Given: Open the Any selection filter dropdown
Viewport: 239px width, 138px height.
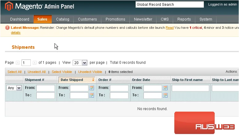Looking at the screenshot, I should pos(14,88).
